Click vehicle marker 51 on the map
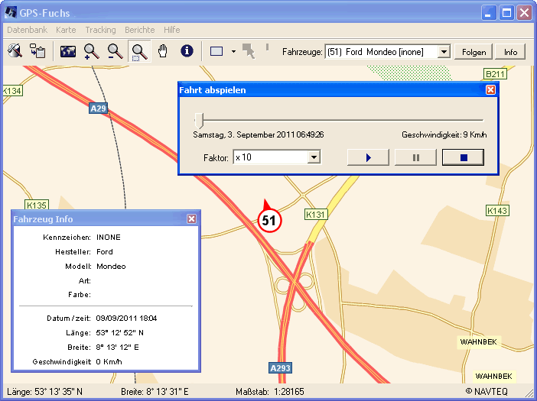The width and height of the screenshot is (537, 401). tap(269, 220)
